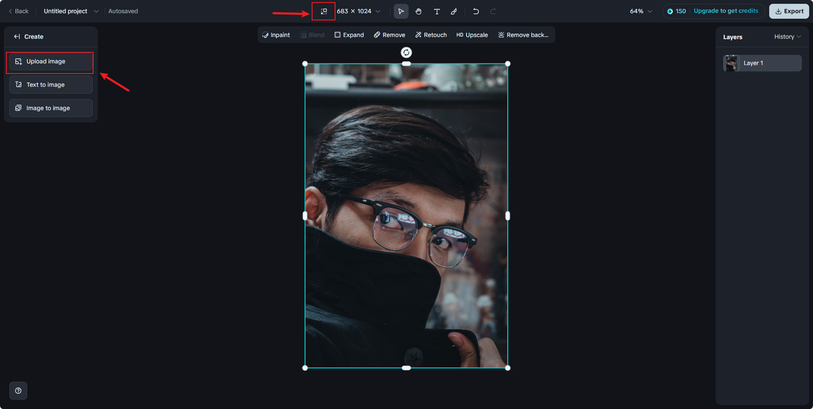This screenshot has width=813, height=409.
Task: Select the Brush drawing tool
Action: point(454,11)
